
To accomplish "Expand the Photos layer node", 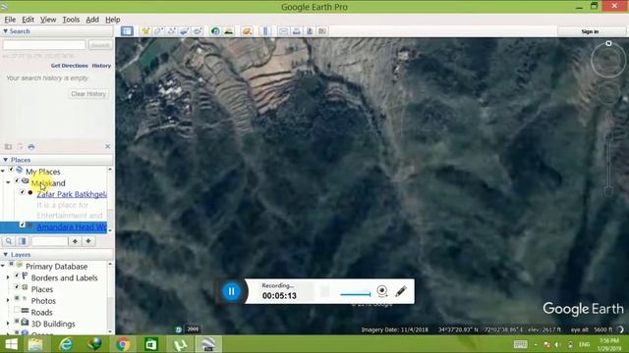I will pos(8,300).
